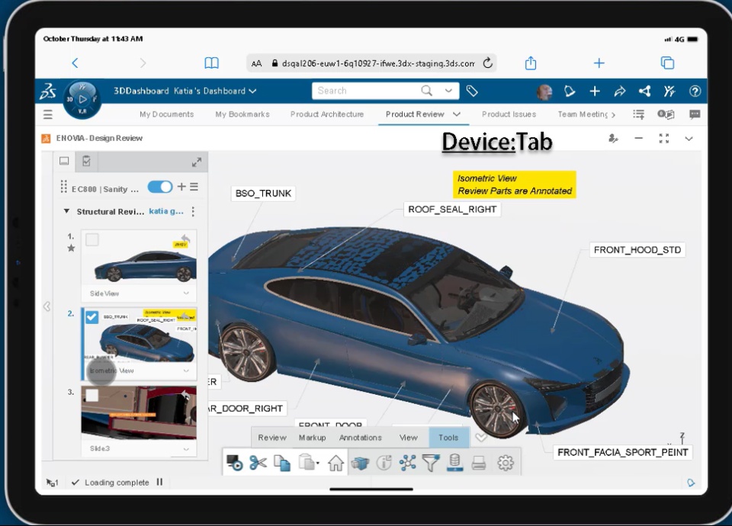Check the Side View slide checkbox
Viewport: 732px width, 526px height.
pyautogui.click(x=92, y=240)
